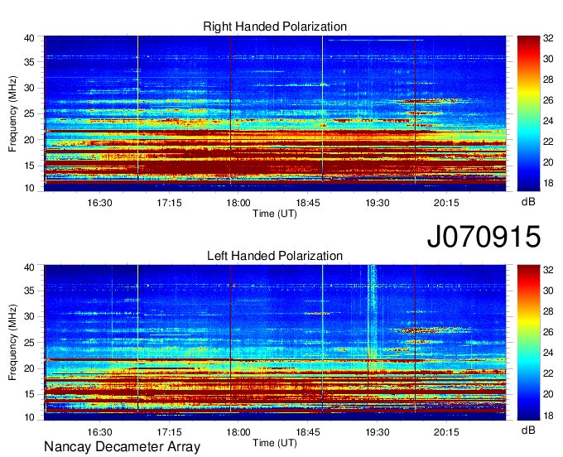Click the "Right Handed Polarization" plot title
This screenshot has width=563, height=457.
coord(275,26)
